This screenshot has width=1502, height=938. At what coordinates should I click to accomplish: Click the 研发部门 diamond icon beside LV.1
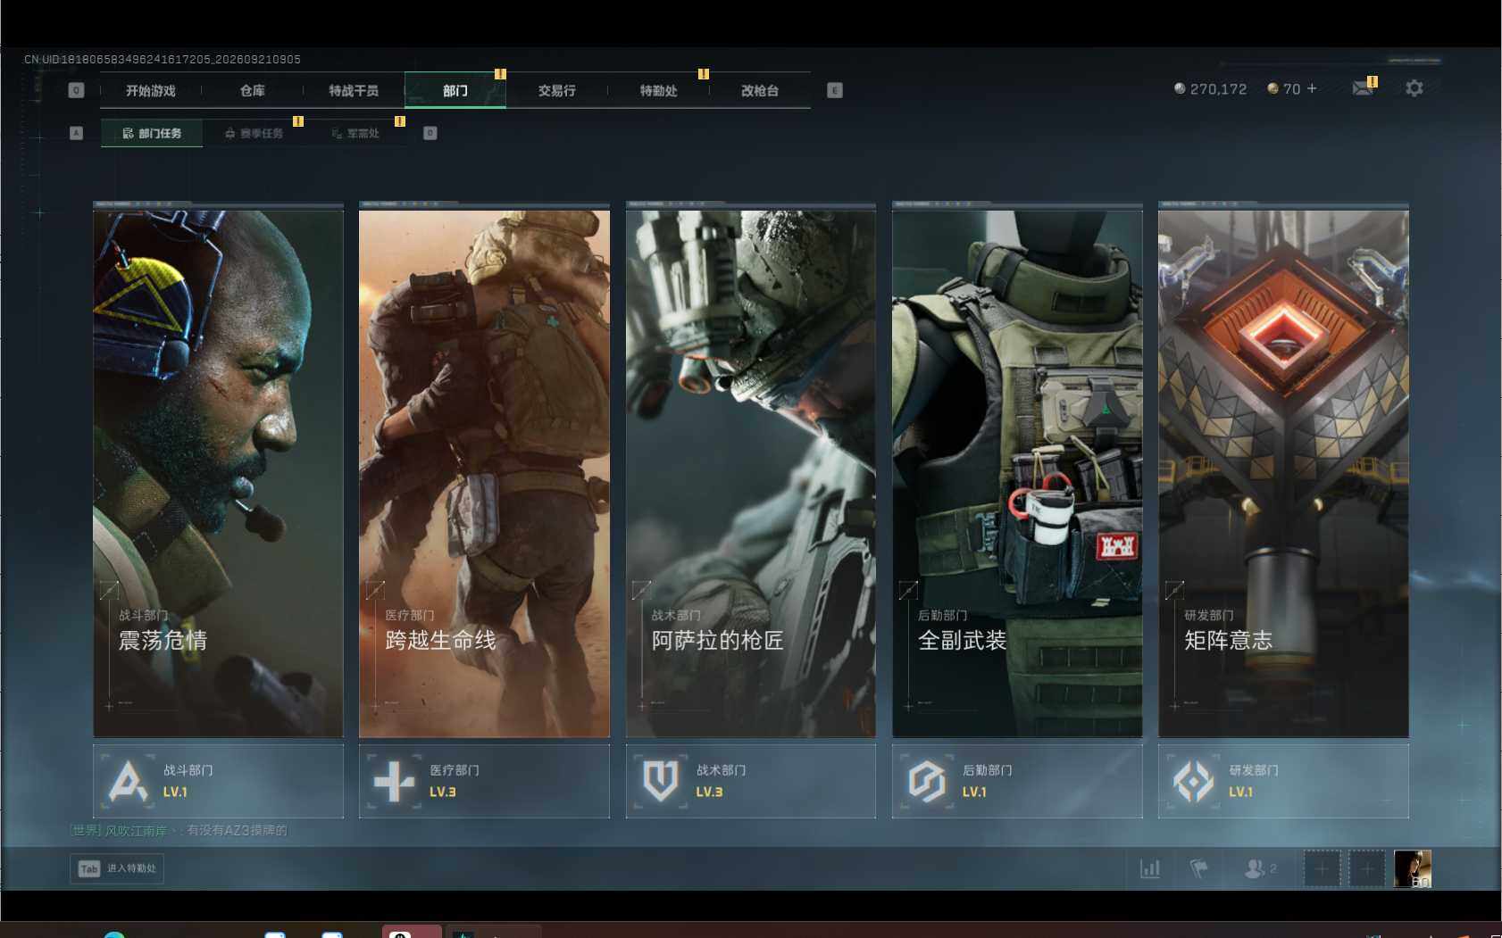click(x=1193, y=782)
